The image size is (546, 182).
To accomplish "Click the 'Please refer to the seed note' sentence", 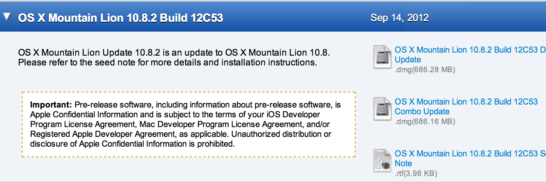I will (168, 62).
